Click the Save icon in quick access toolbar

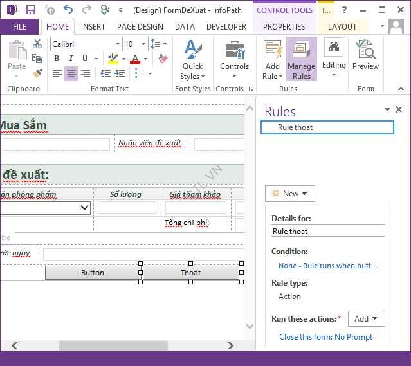point(31,10)
